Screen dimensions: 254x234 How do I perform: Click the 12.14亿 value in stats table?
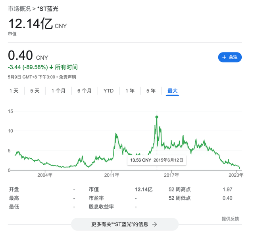point(144,189)
